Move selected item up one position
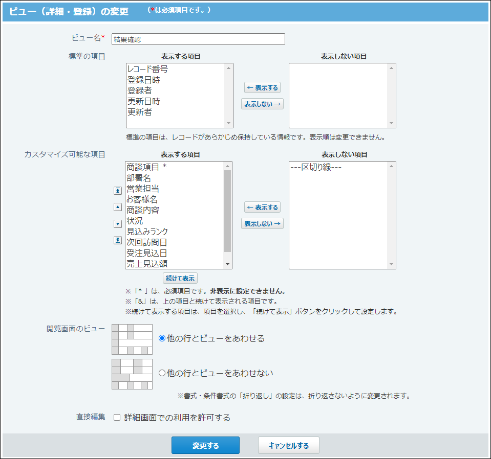This screenshot has height=459, width=491. click(x=117, y=207)
